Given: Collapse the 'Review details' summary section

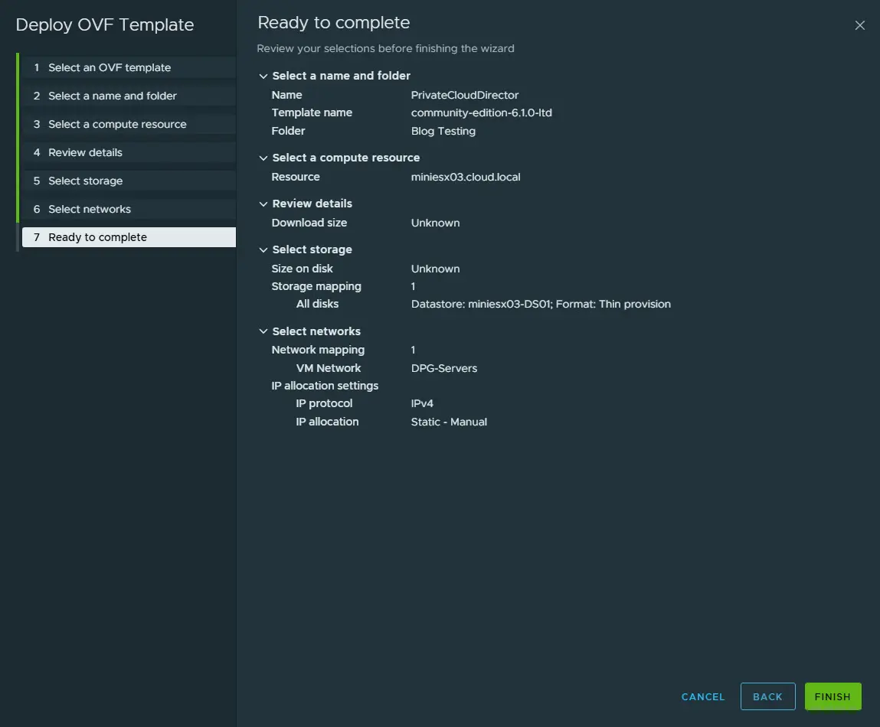Looking at the screenshot, I should coord(263,204).
